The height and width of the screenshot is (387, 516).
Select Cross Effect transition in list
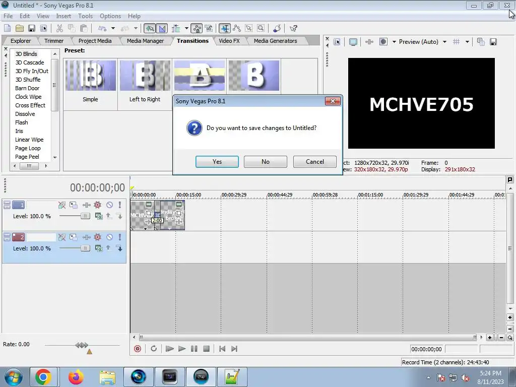pyautogui.click(x=30, y=105)
